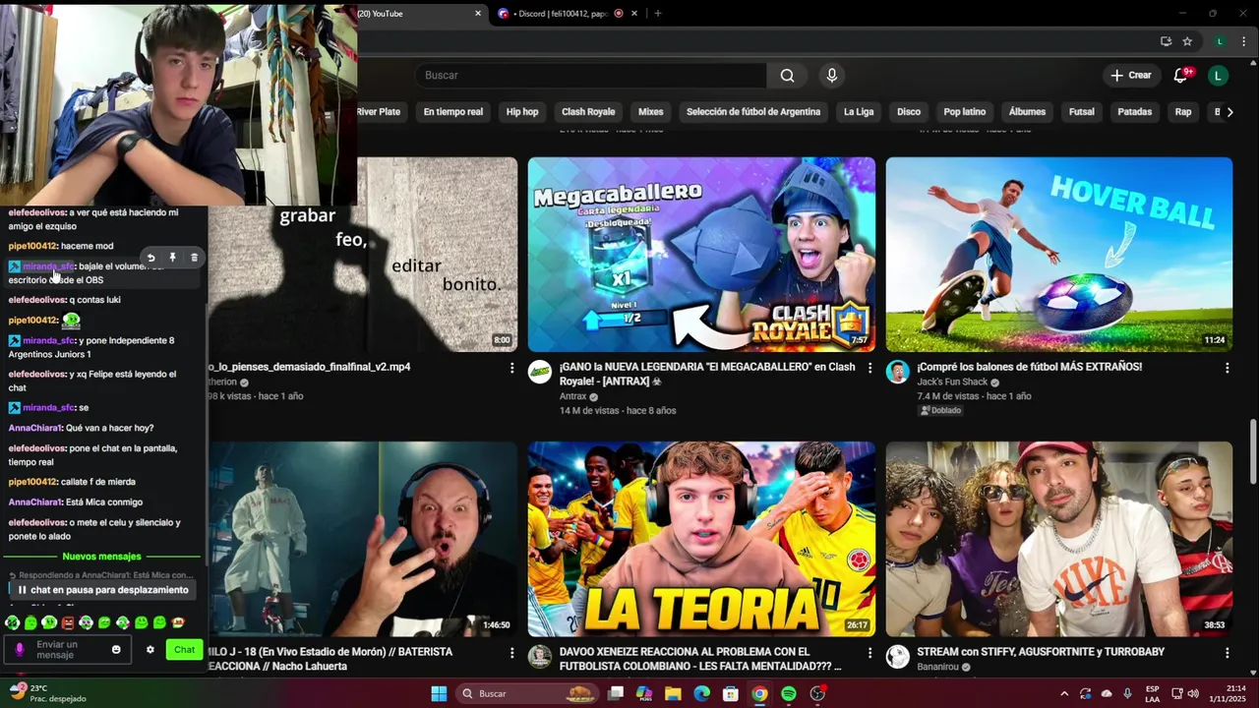Open the Megacaballero Clash Royale video title

coord(707,374)
